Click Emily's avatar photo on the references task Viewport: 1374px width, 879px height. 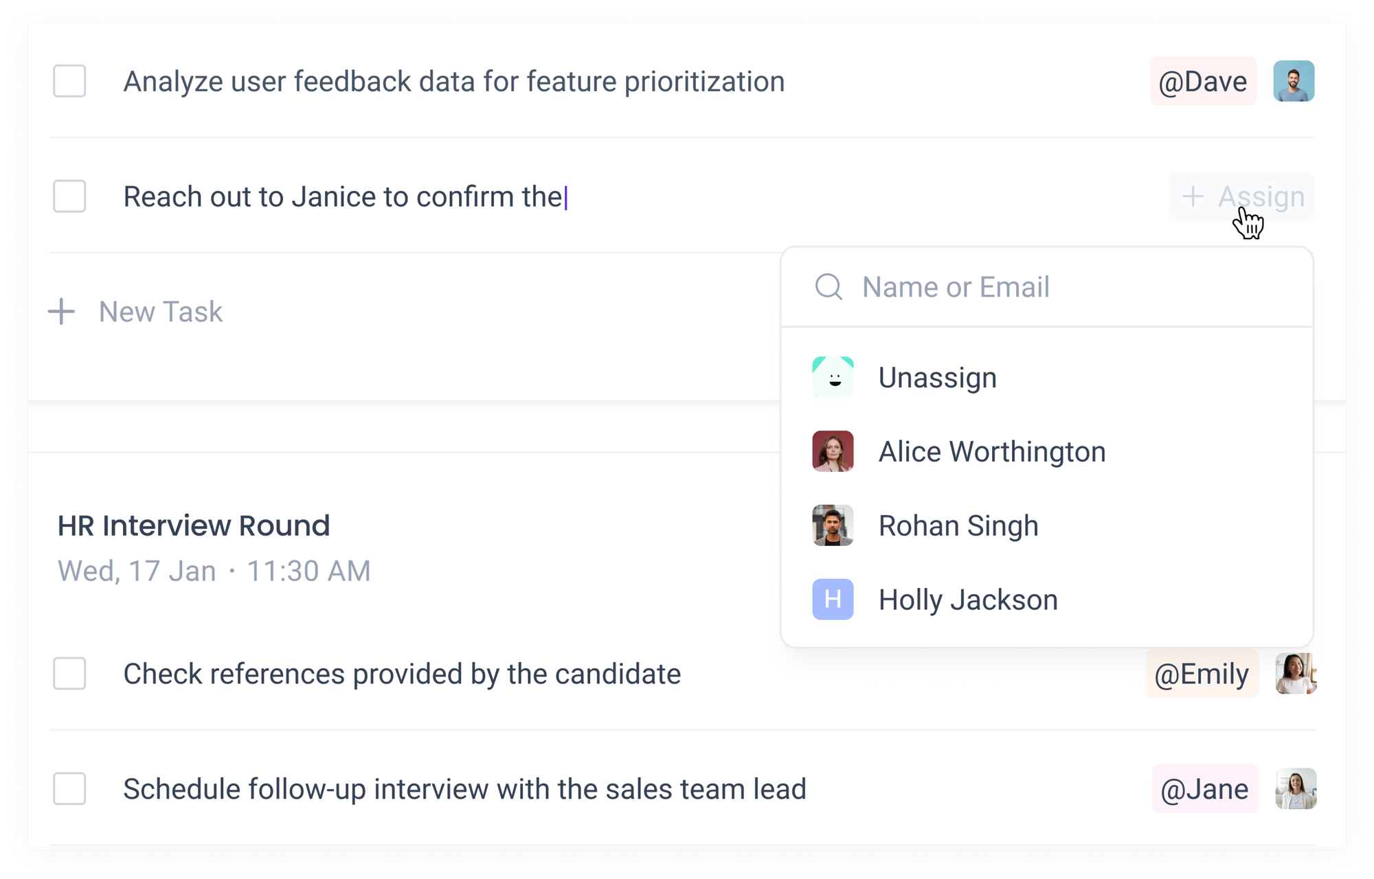click(x=1294, y=674)
